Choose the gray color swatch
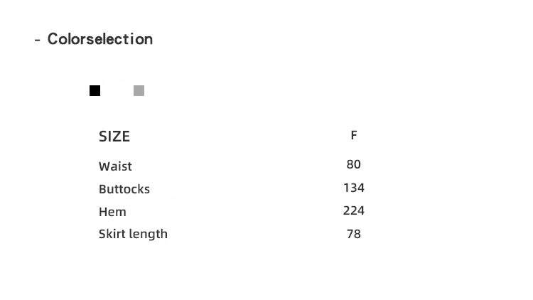This screenshot has height=300, width=533. (x=139, y=90)
